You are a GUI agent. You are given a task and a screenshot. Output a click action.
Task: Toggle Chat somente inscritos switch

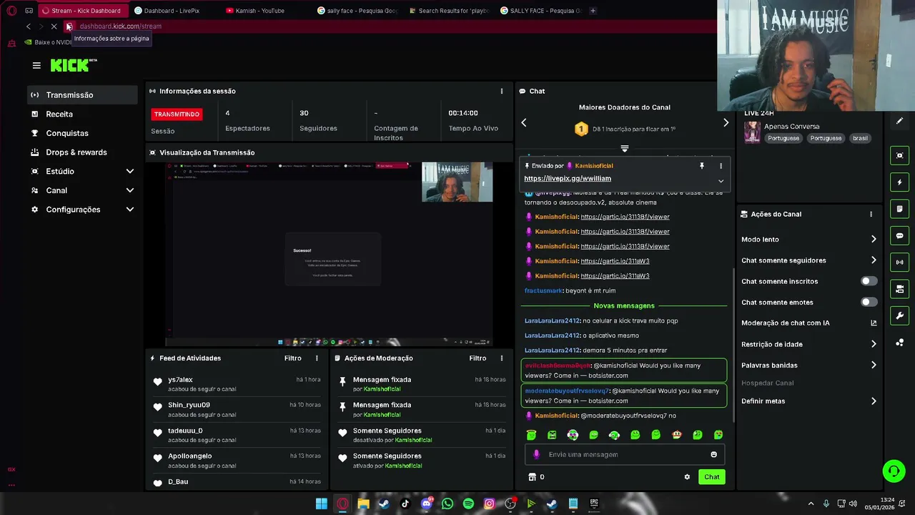(869, 281)
